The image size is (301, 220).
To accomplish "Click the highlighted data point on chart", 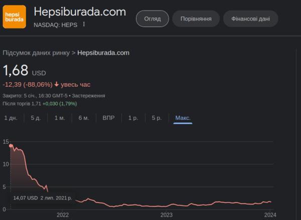I will click(11, 146).
